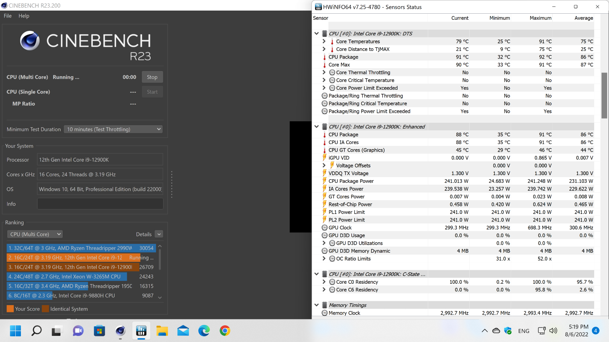
Task: Click the Memory Clock circle icon
Action: (x=325, y=313)
